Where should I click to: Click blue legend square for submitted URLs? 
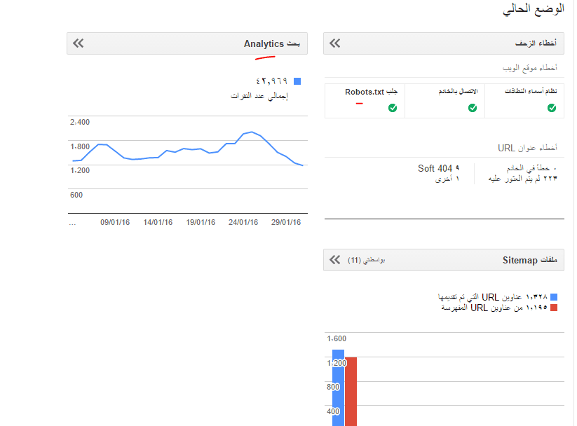coord(554,298)
